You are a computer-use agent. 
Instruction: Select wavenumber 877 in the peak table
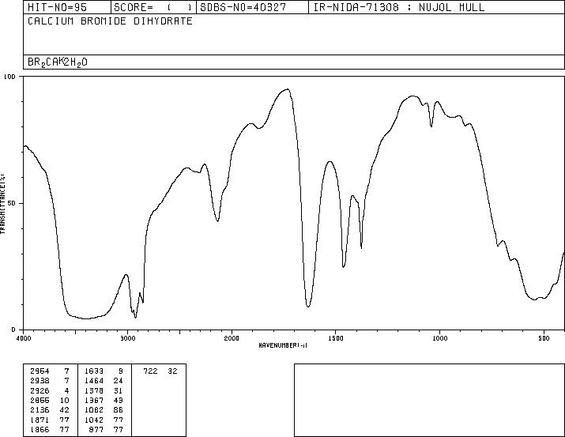pos(96,429)
